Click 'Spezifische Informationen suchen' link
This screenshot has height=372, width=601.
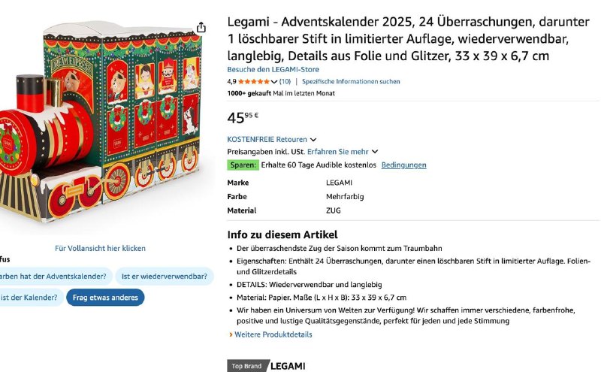(351, 81)
